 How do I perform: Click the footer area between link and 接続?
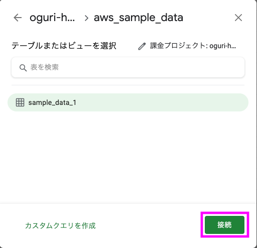tap(149, 225)
